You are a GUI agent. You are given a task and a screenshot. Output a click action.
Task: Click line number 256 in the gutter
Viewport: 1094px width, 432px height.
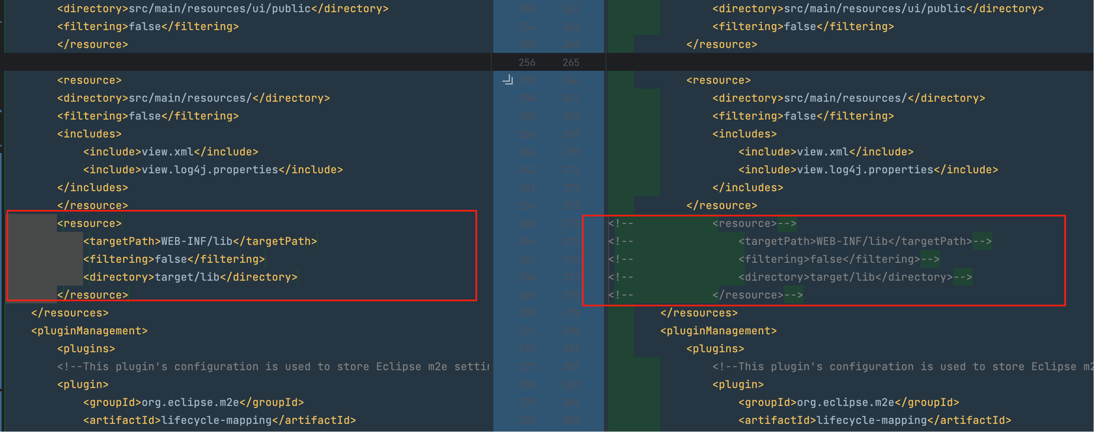point(527,62)
